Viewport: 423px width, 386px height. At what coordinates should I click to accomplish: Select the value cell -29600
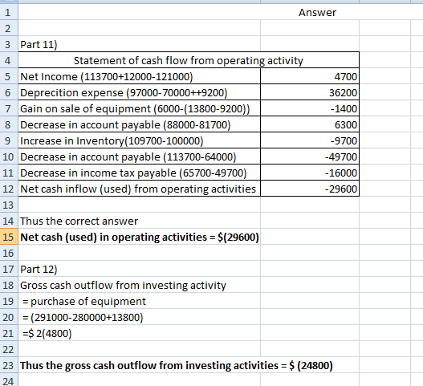coord(310,189)
